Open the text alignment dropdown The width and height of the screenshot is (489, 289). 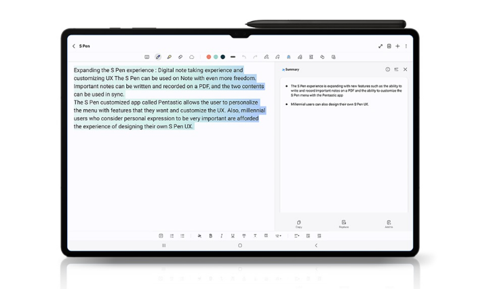pos(296,236)
